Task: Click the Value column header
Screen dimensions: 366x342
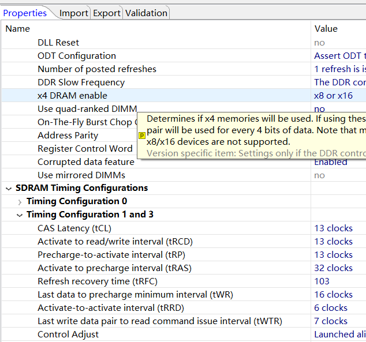Action: tap(326, 29)
